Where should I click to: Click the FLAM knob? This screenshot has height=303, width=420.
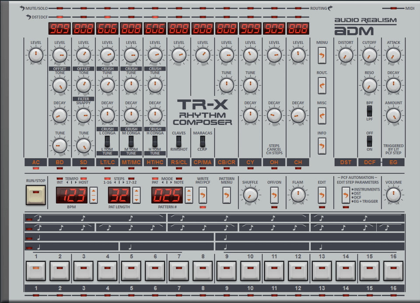[298, 195]
